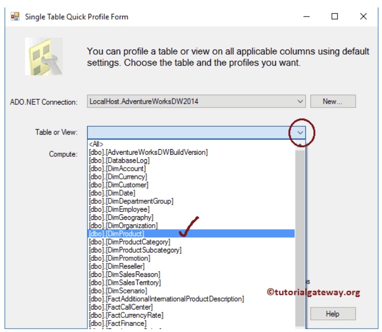Select highlighted [dbo].[DimProduct] table
Screen dimensions: 382x332
(x=191, y=233)
